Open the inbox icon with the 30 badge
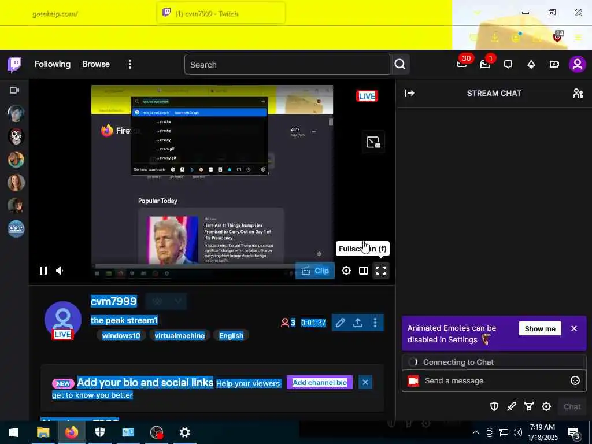Viewport: 592px width, 444px height. tap(462, 64)
